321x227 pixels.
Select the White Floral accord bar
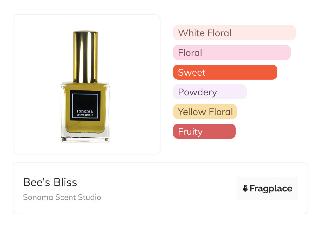(x=234, y=33)
